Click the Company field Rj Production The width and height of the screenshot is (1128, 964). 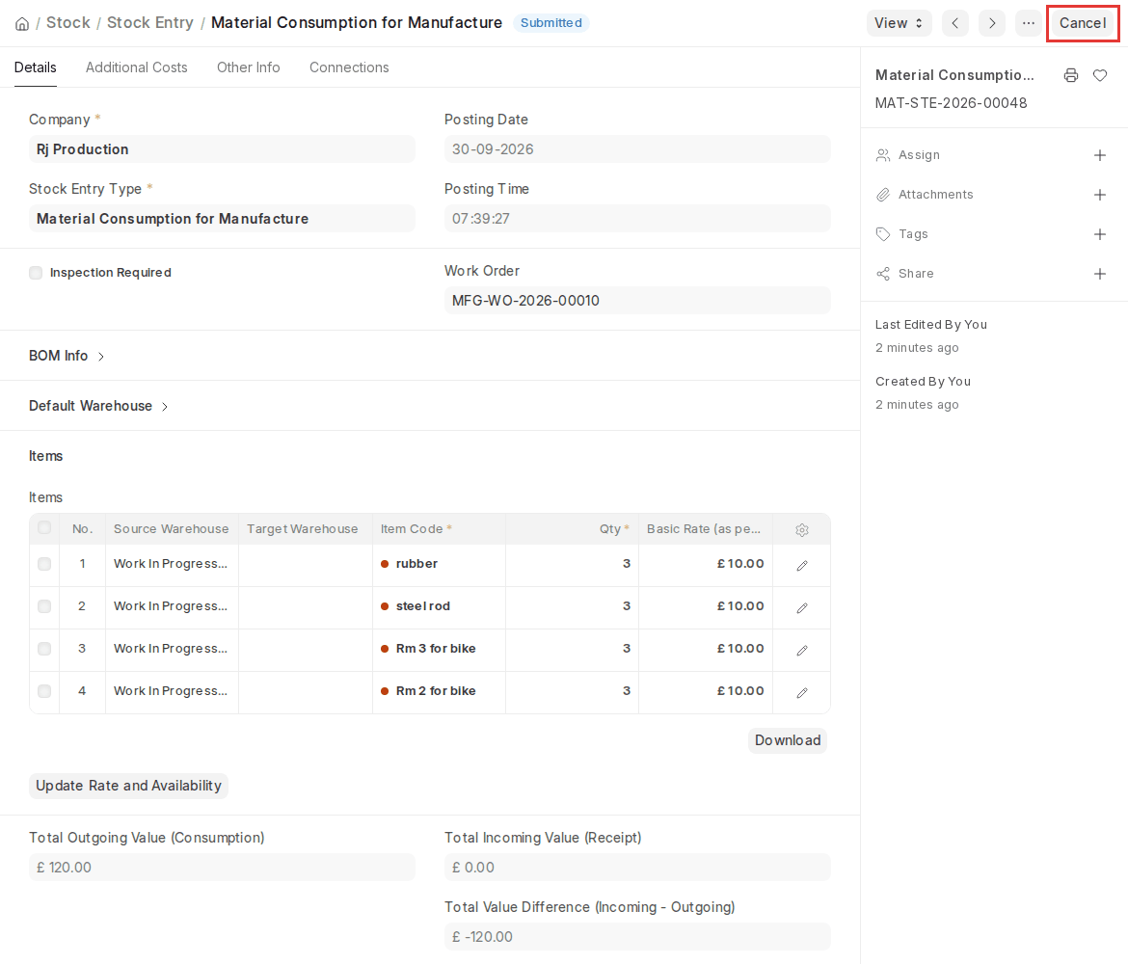(x=223, y=149)
